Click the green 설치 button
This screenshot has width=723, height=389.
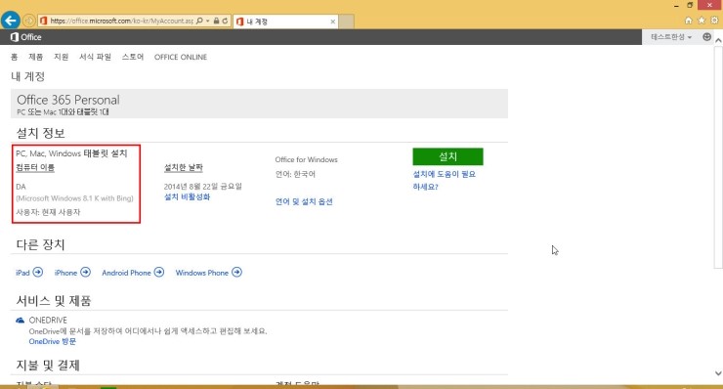point(447,156)
